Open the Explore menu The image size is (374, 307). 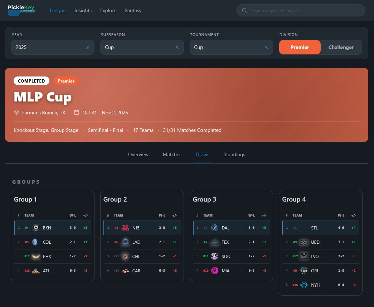click(108, 10)
